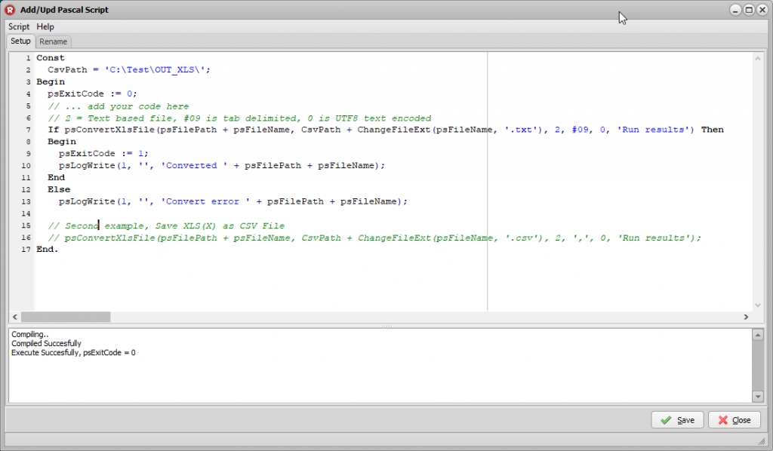
Task: Click the app icon in title bar
Action: coord(11,10)
